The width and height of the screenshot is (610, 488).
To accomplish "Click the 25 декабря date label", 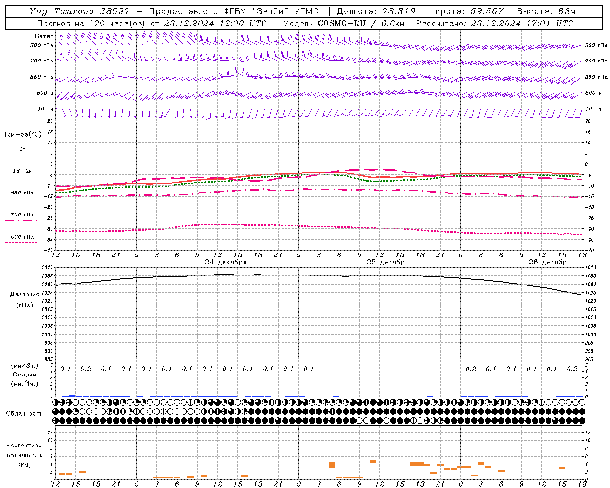I will [x=388, y=262].
